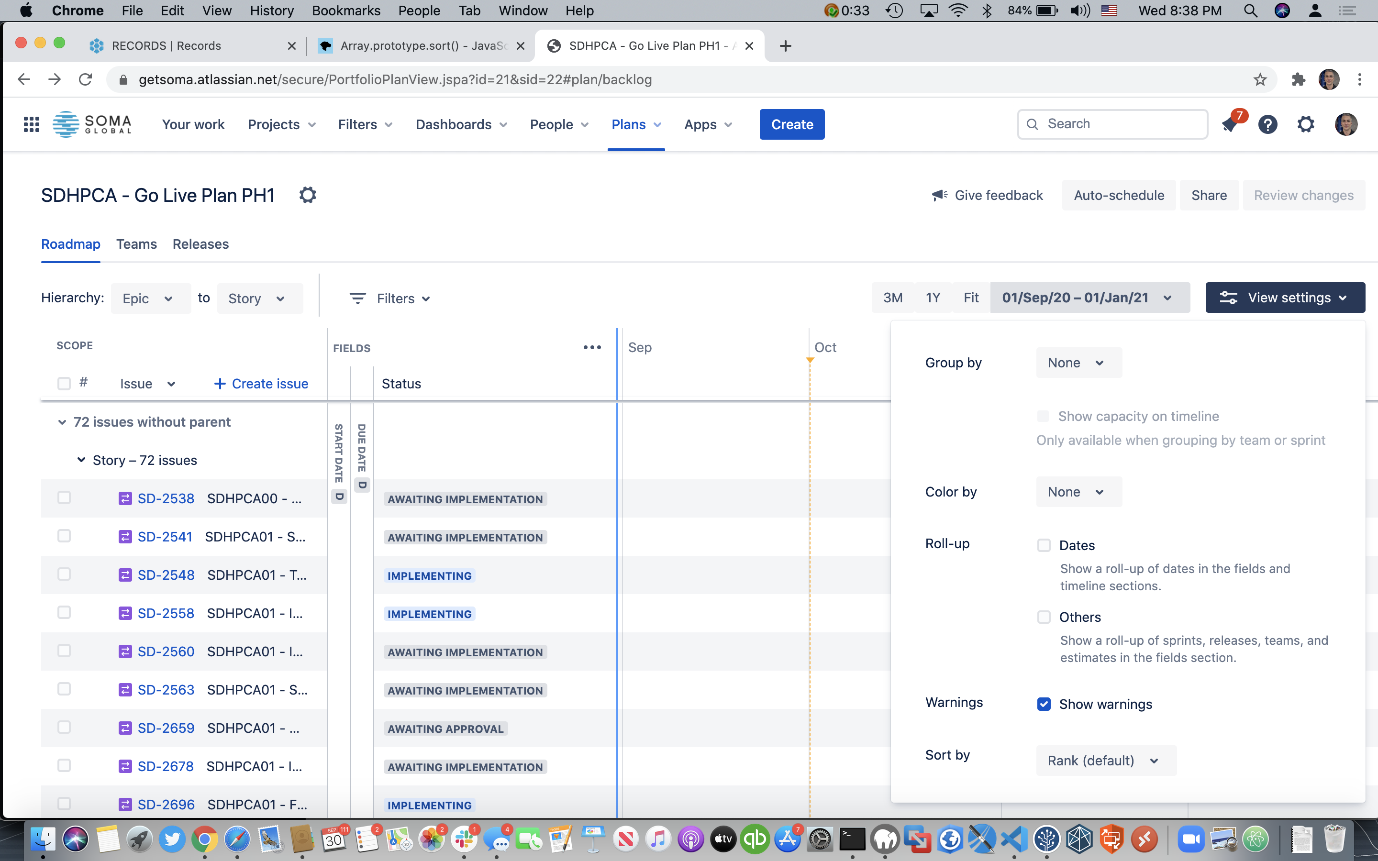Screen dimensions: 1378x861
Task: Open the Filters dropdown in the roadmap
Action: [389, 298]
